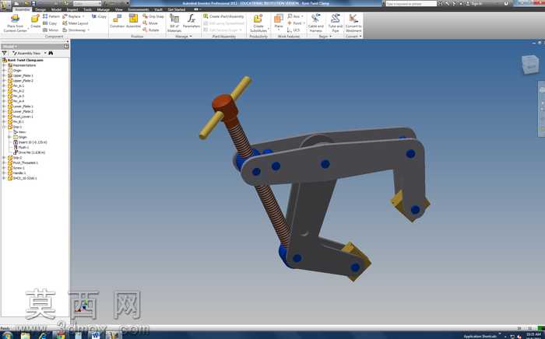Open the Manage panel dropdown arrow
545x339 pixels.
click(191, 37)
